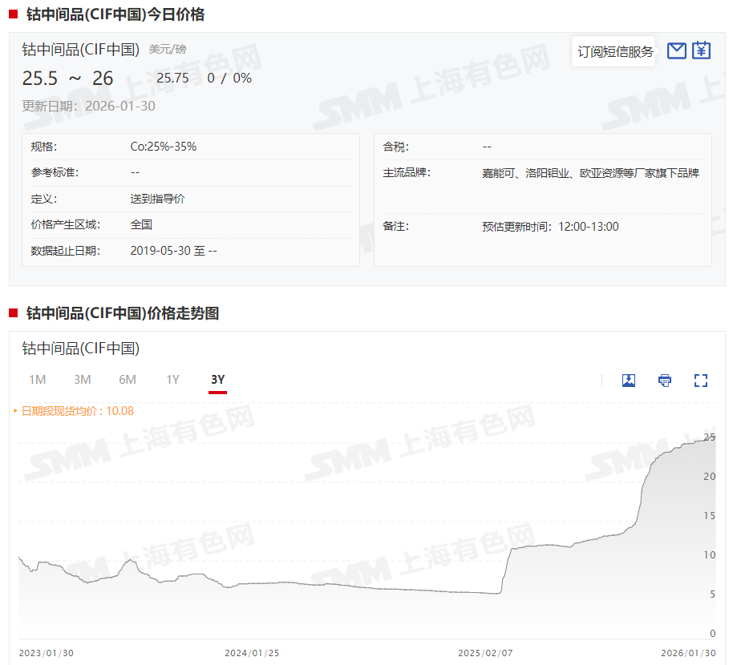The width and height of the screenshot is (733, 665).
Task: Click the 25.5 ~ 26 price range
Action: 67,79
